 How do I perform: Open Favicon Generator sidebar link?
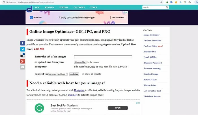tap(152, 41)
